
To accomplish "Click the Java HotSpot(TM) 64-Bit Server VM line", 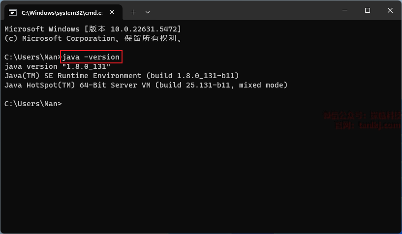I will [146, 85].
